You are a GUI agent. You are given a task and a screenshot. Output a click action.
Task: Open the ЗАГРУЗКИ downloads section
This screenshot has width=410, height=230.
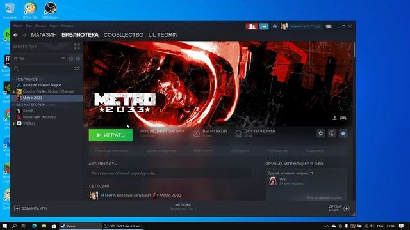183,207
